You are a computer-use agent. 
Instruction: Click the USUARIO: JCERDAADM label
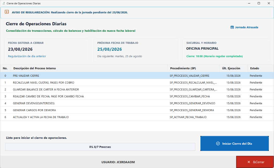click(118, 162)
